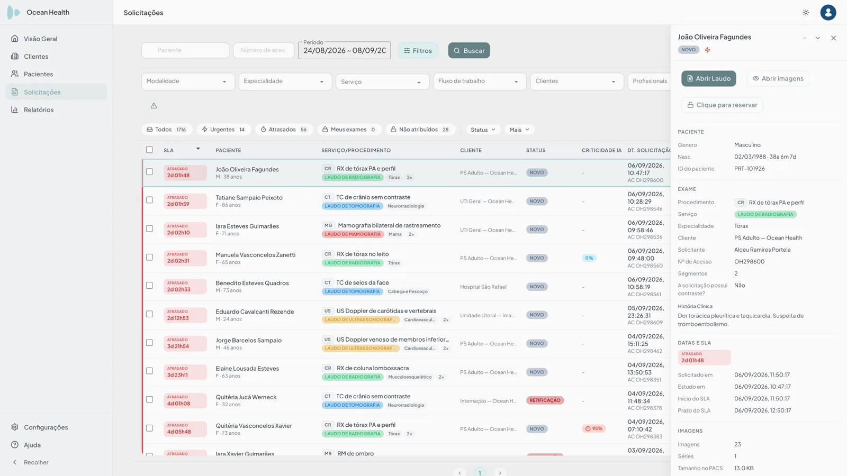Collapse the sidebar with Recolher

[56, 462]
